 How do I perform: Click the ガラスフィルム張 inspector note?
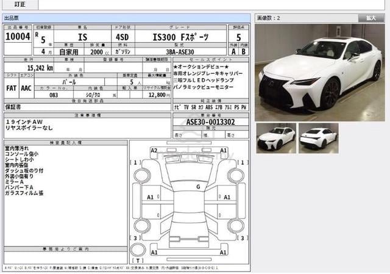coord(24,193)
